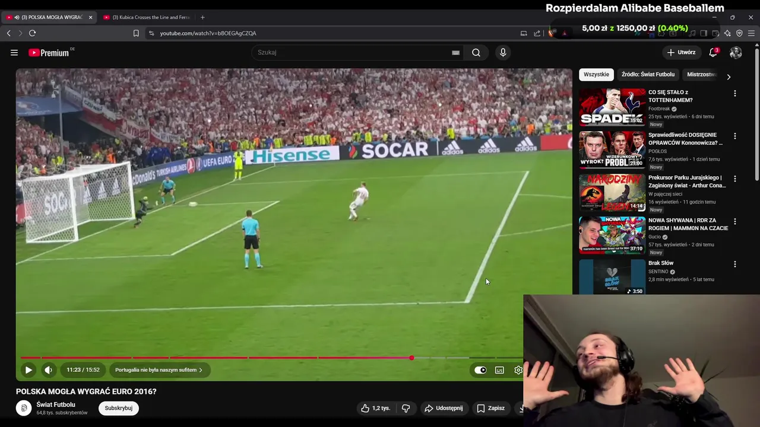Open the 'CO SIĘ STAŁO z TOTTENHAMEM?' title
Viewport: 760px width, 427px height.
[670, 96]
